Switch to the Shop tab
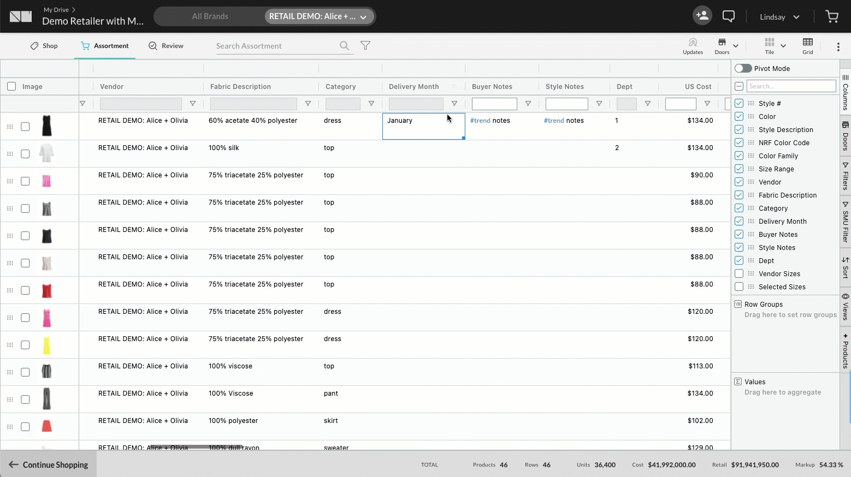 tap(44, 46)
